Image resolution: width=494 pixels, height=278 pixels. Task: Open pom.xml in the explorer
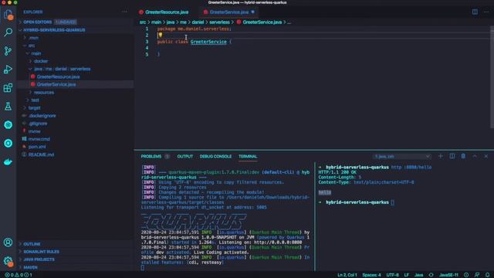pos(37,147)
